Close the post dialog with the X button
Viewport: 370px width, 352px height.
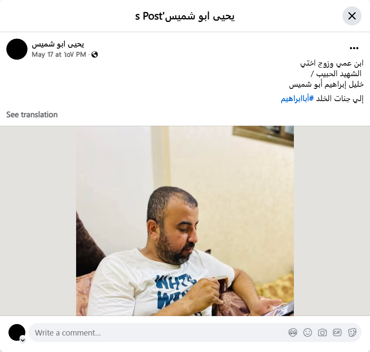(x=352, y=16)
